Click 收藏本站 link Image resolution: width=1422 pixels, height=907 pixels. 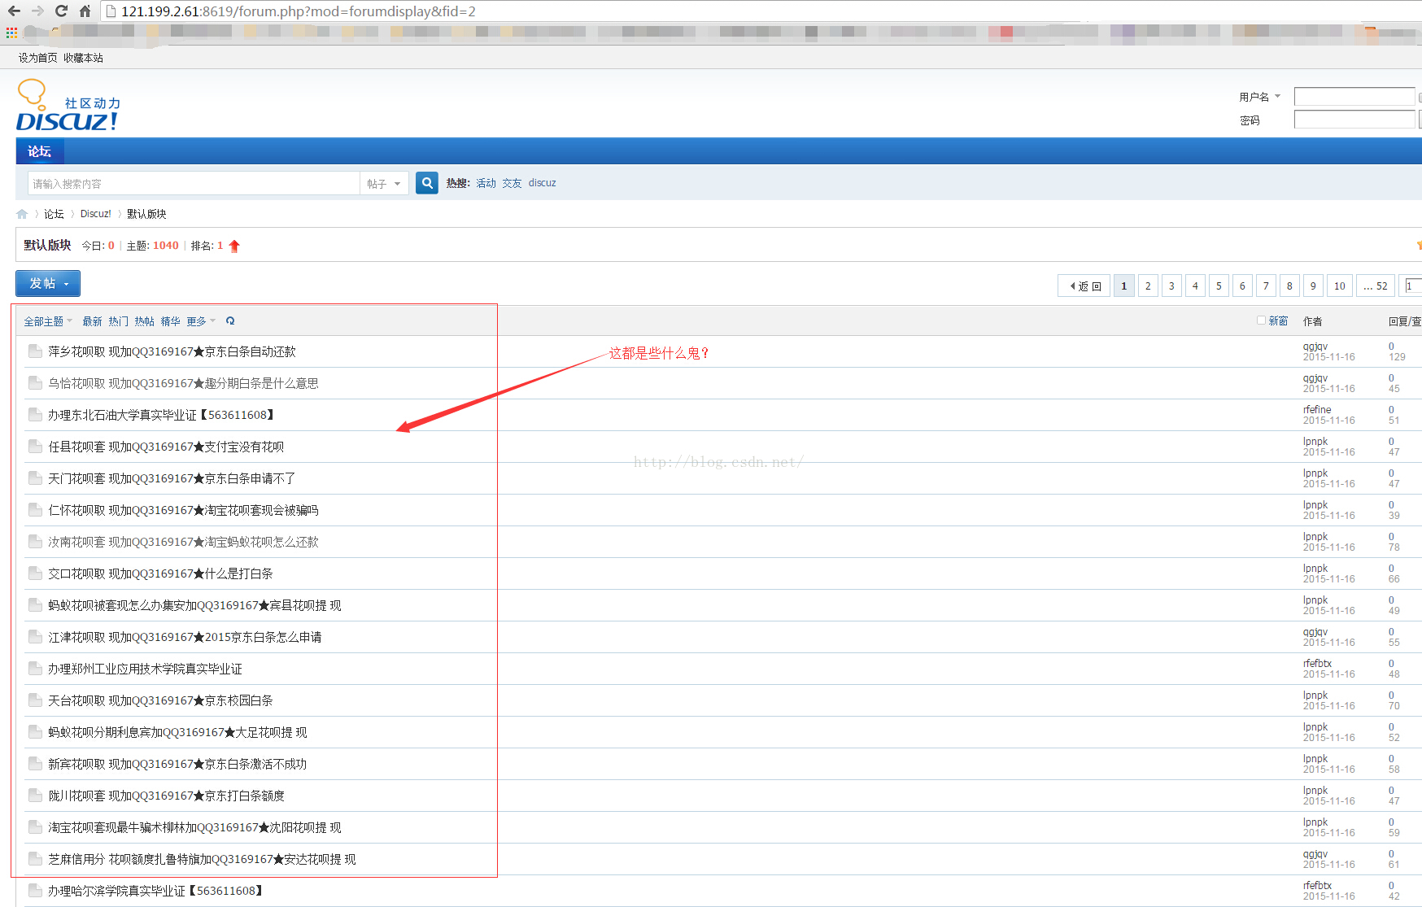tap(84, 58)
